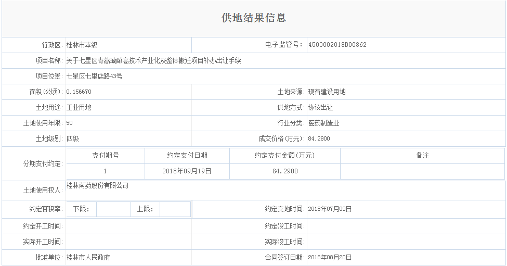Click the area value 0.156670

(79, 92)
